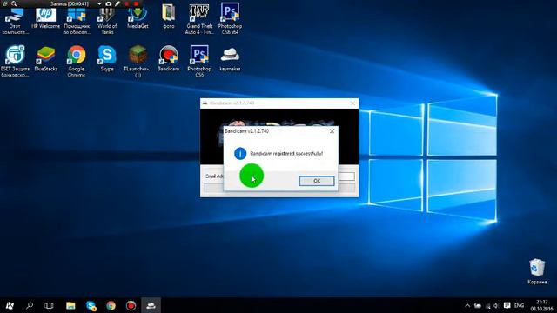The image size is (557, 313).
Task: Click the active keymaker taskbar button
Action: click(151, 305)
